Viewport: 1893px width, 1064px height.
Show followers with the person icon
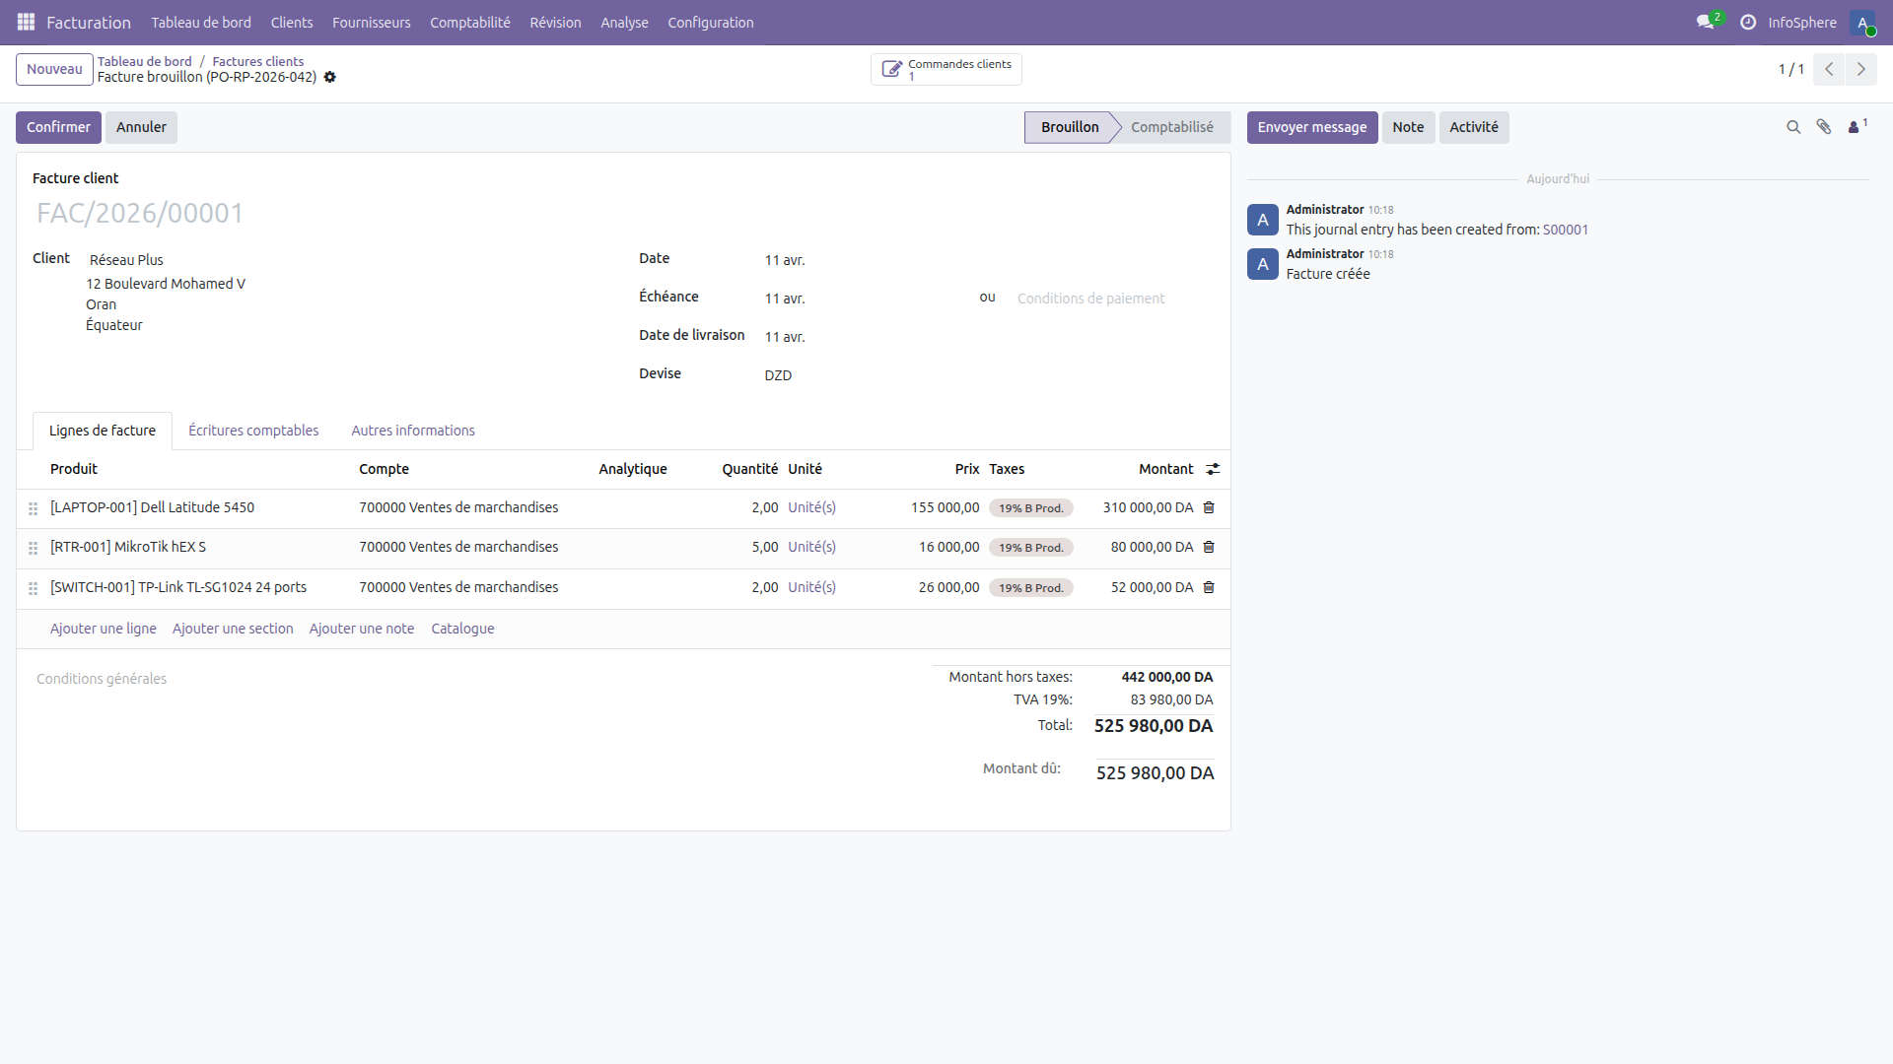tap(1857, 127)
